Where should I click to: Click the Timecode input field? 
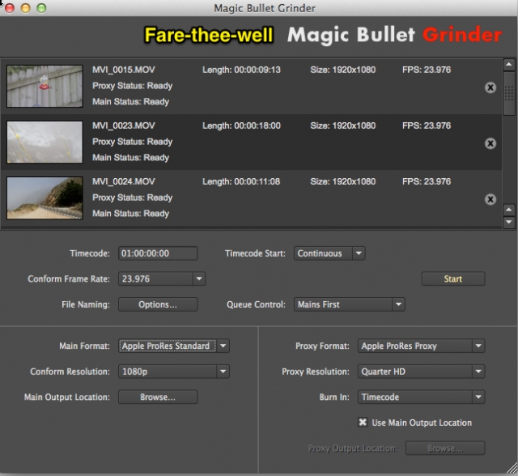coord(158,253)
